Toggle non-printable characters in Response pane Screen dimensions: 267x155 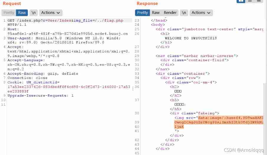coord(184,13)
